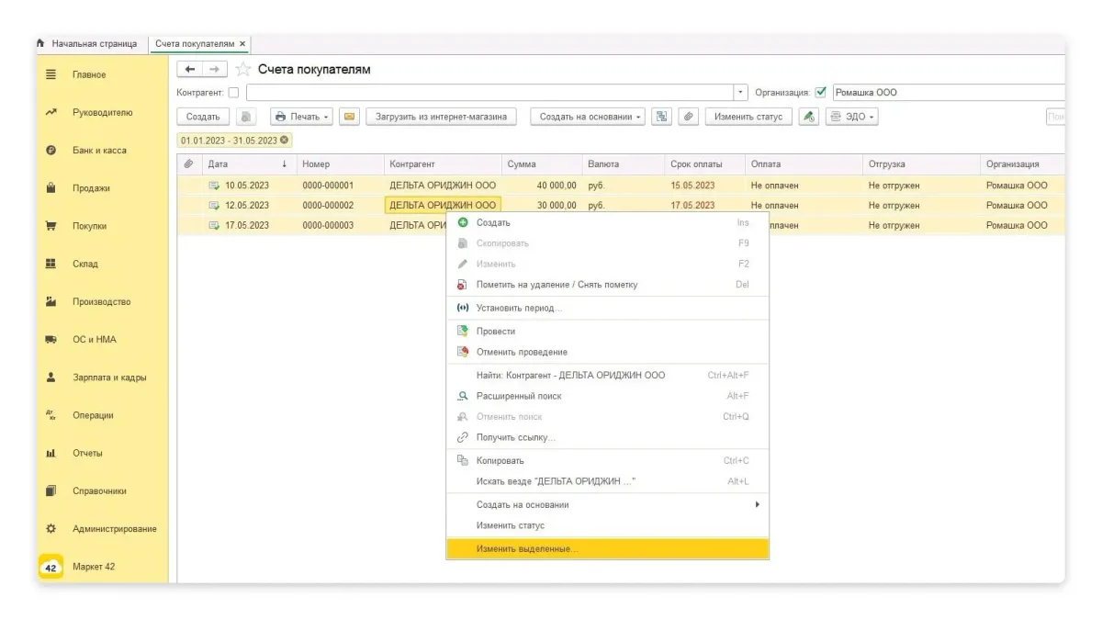1102x620 pixels.
Task: Uncheck the Организация filter checkbox
Action: [x=821, y=93]
